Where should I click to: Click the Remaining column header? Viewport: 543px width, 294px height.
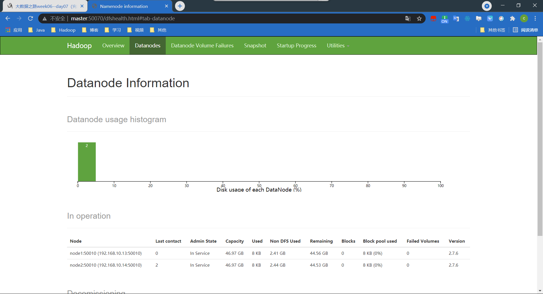click(x=321, y=241)
